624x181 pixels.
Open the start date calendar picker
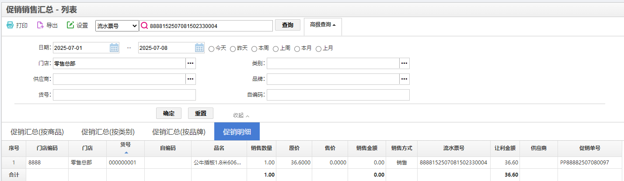pos(114,48)
